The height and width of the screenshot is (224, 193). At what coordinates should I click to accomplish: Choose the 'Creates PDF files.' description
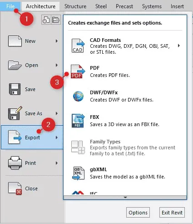110,75
